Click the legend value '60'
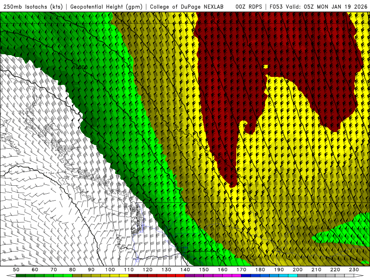Screen dimensions: 370x278 (x=35, y=270)
